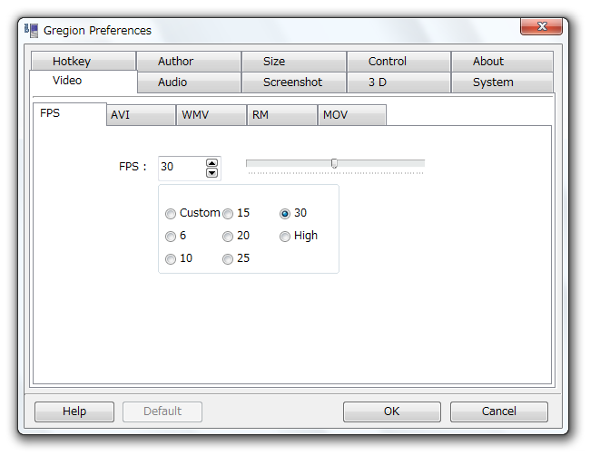This screenshot has width=590, height=455.
Task: Switch to the Audio tab
Action: tap(189, 82)
